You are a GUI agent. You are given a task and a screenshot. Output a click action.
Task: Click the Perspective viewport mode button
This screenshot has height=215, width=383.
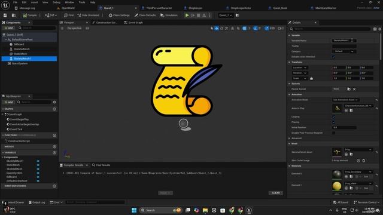[74, 29]
